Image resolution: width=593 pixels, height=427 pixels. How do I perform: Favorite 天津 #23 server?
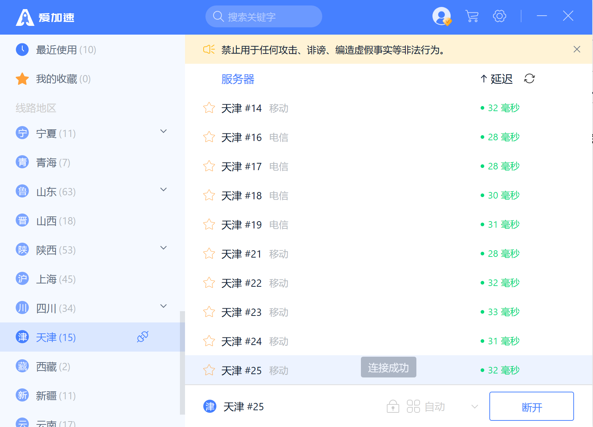pyautogui.click(x=209, y=312)
